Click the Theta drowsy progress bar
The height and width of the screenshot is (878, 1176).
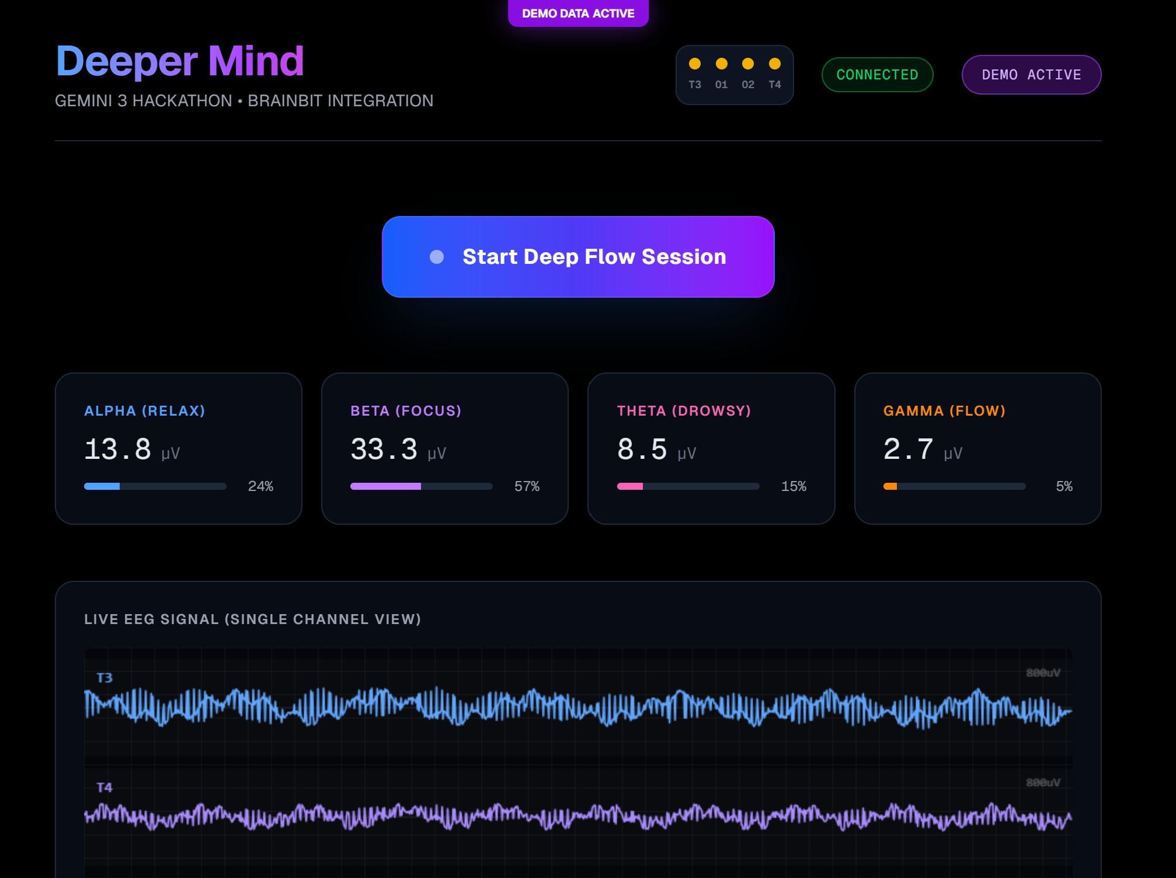click(x=688, y=486)
